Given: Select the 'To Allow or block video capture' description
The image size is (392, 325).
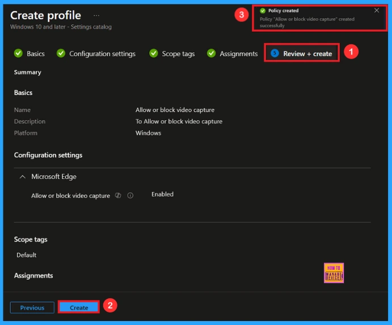Looking at the screenshot, I should pyautogui.click(x=179, y=122).
